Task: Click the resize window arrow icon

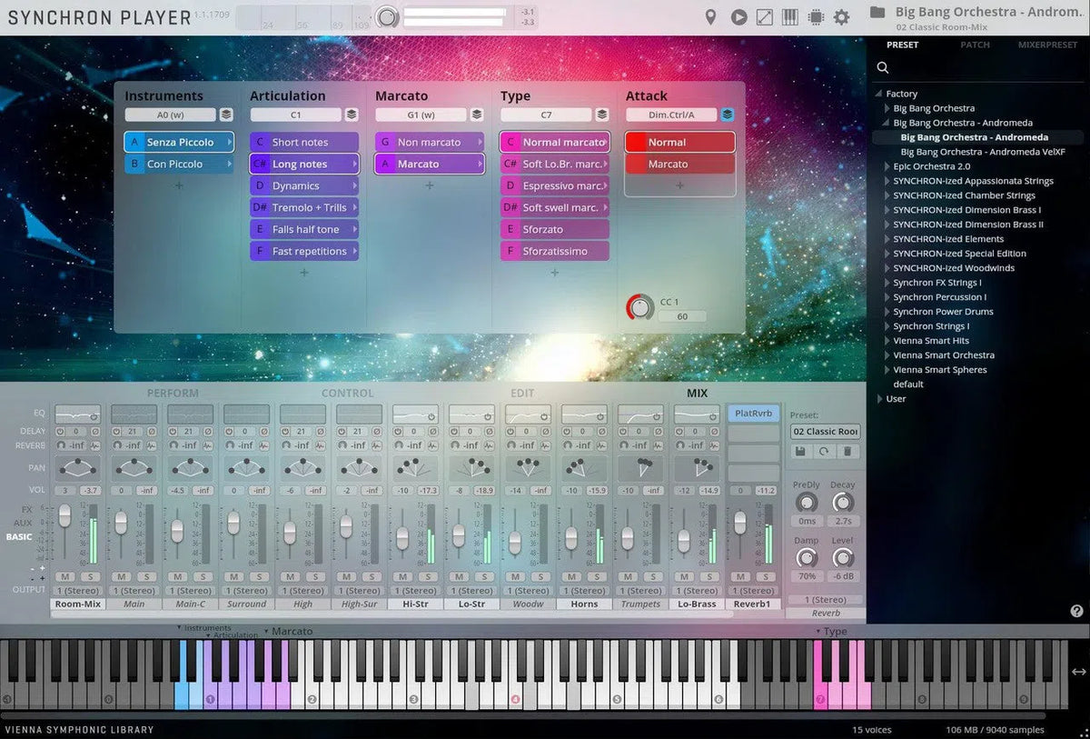Action: [x=765, y=17]
